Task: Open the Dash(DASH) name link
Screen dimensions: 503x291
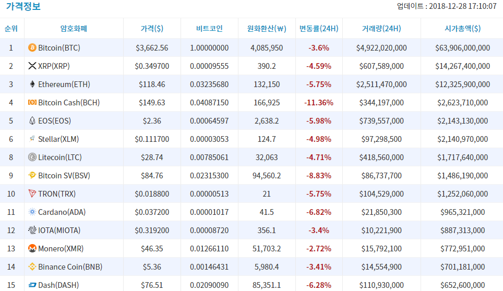Action: [58, 285]
